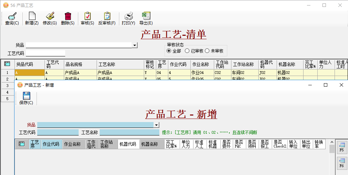Click the 反审核 (Unapprove) icon
The height and width of the screenshot is (175, 348).
pos(107,16)
